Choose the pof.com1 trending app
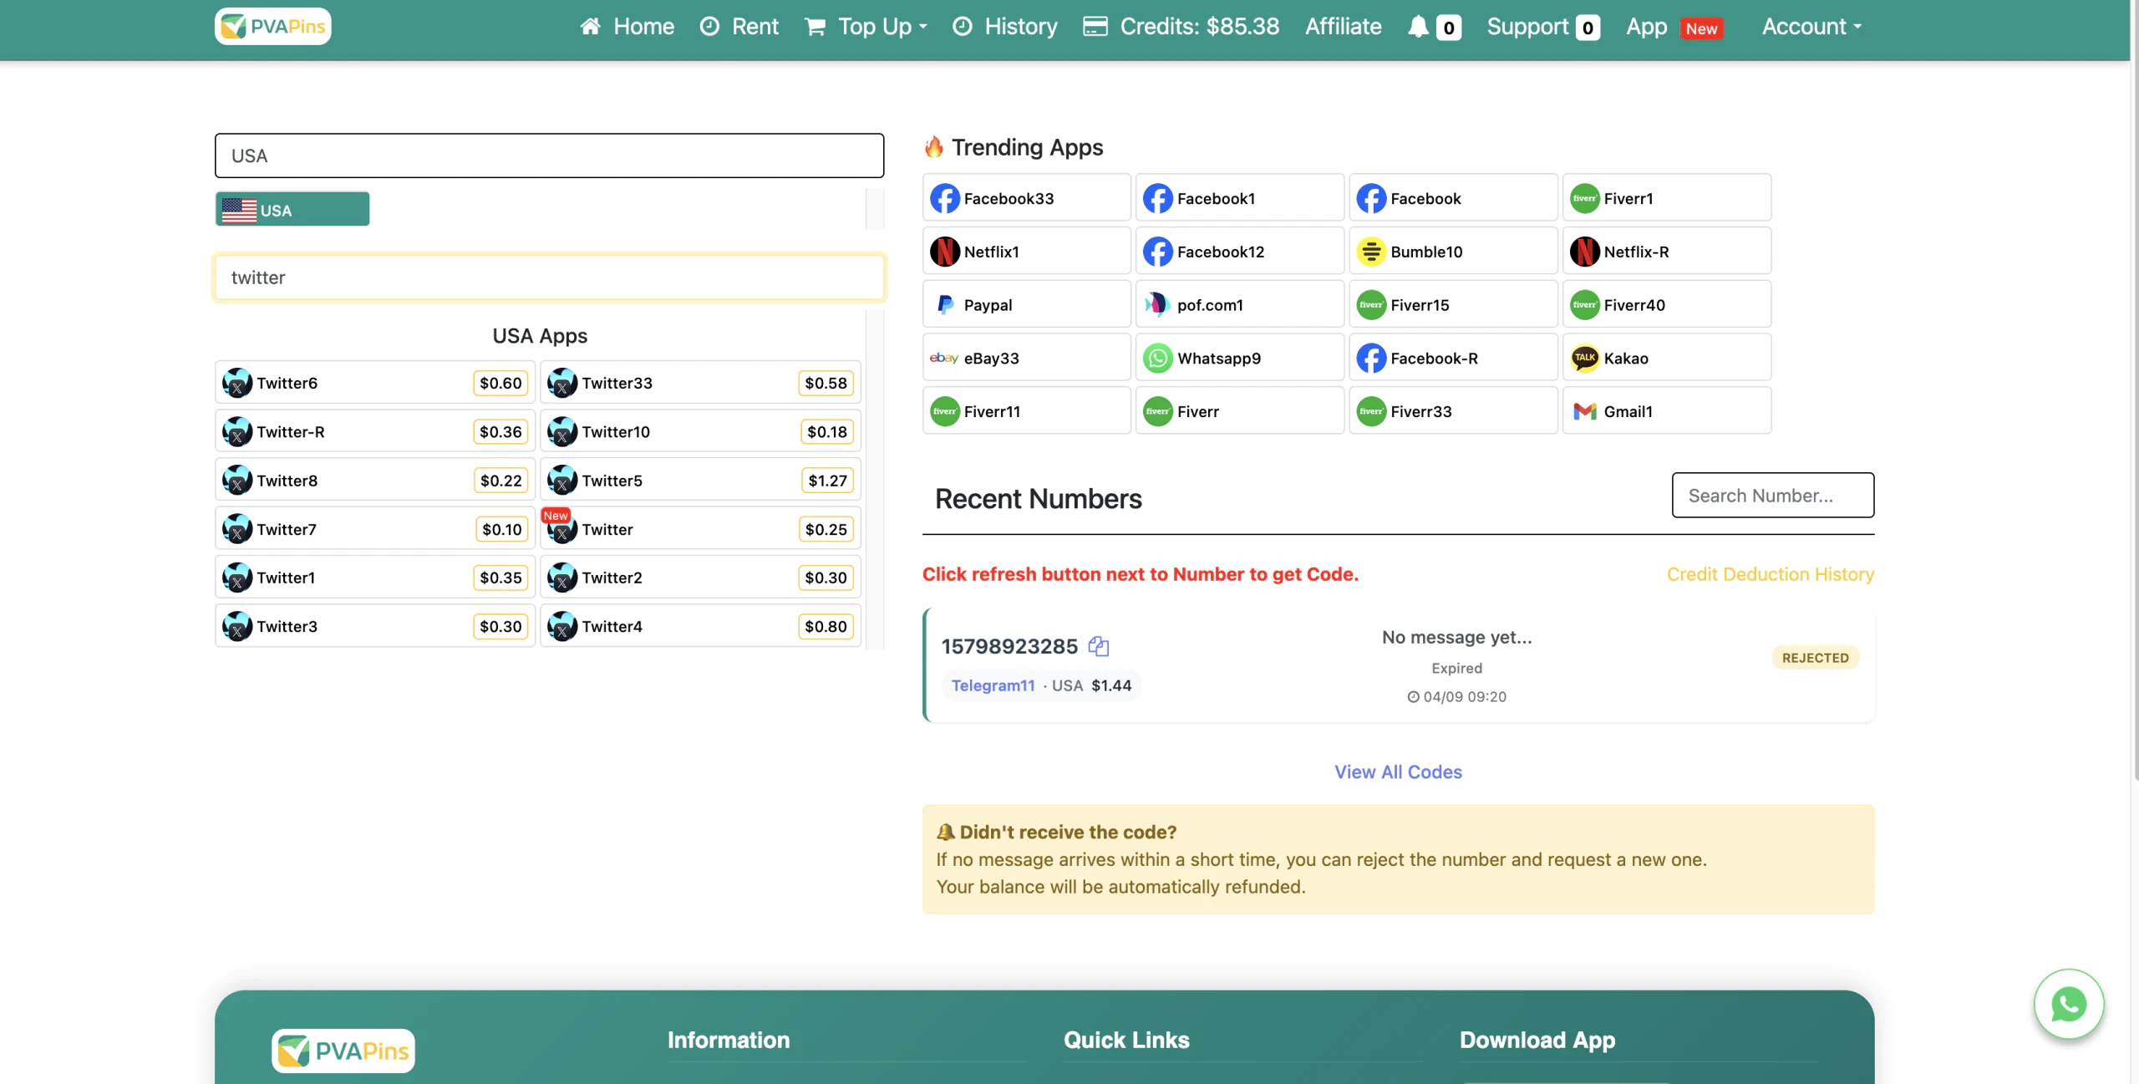Screen dimensions: 2139x1084 pyautogui.click(x=1240, y=305)
